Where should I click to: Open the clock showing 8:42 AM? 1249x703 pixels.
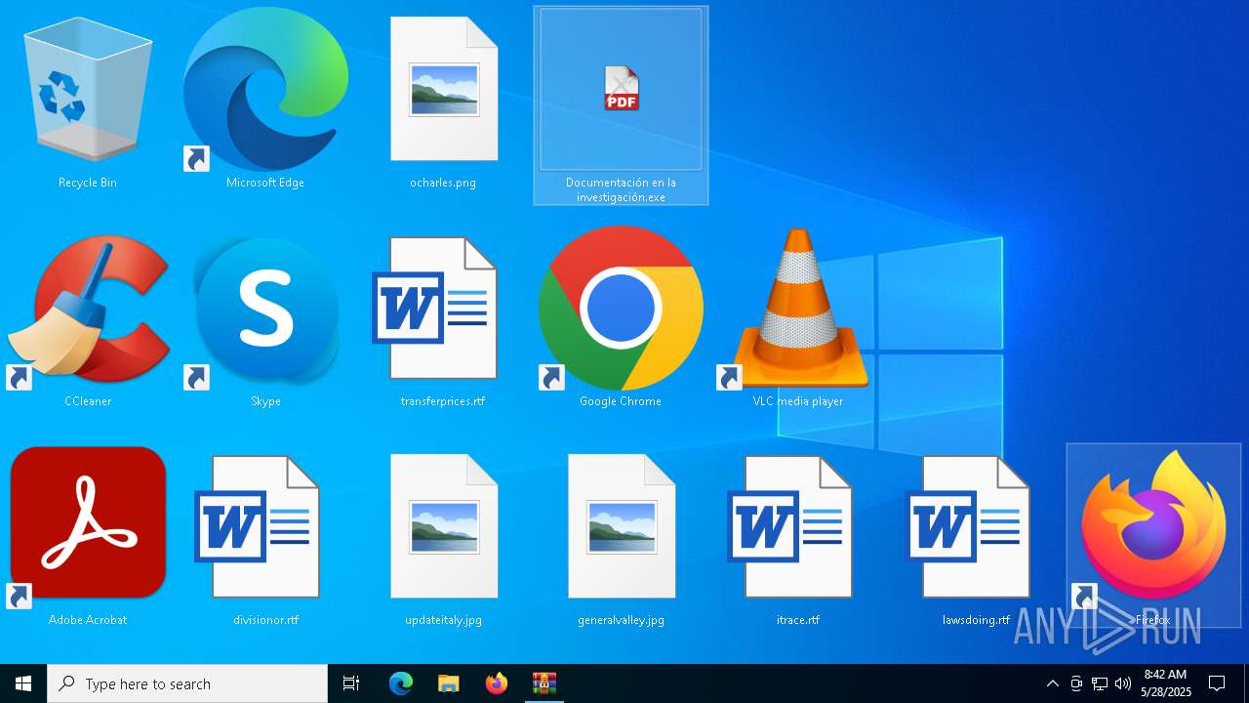click(1165, 683)
